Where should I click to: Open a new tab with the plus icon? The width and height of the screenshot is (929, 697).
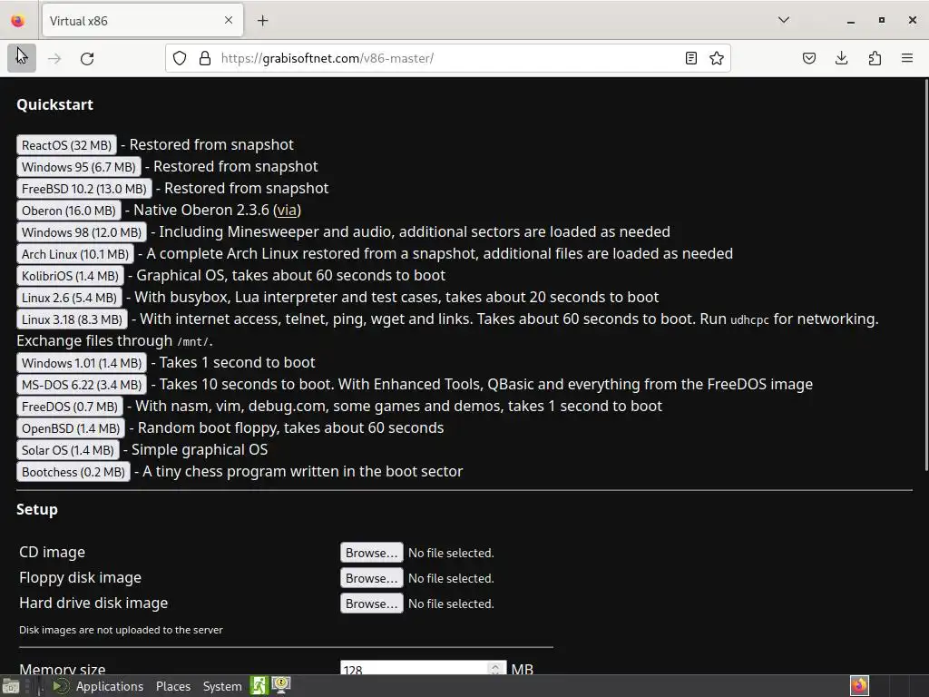[262, 21]
